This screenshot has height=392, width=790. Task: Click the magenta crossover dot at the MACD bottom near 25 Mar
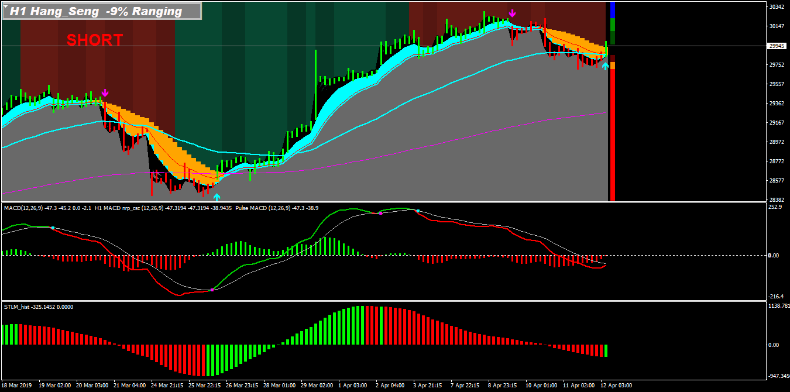pos(212,290)
